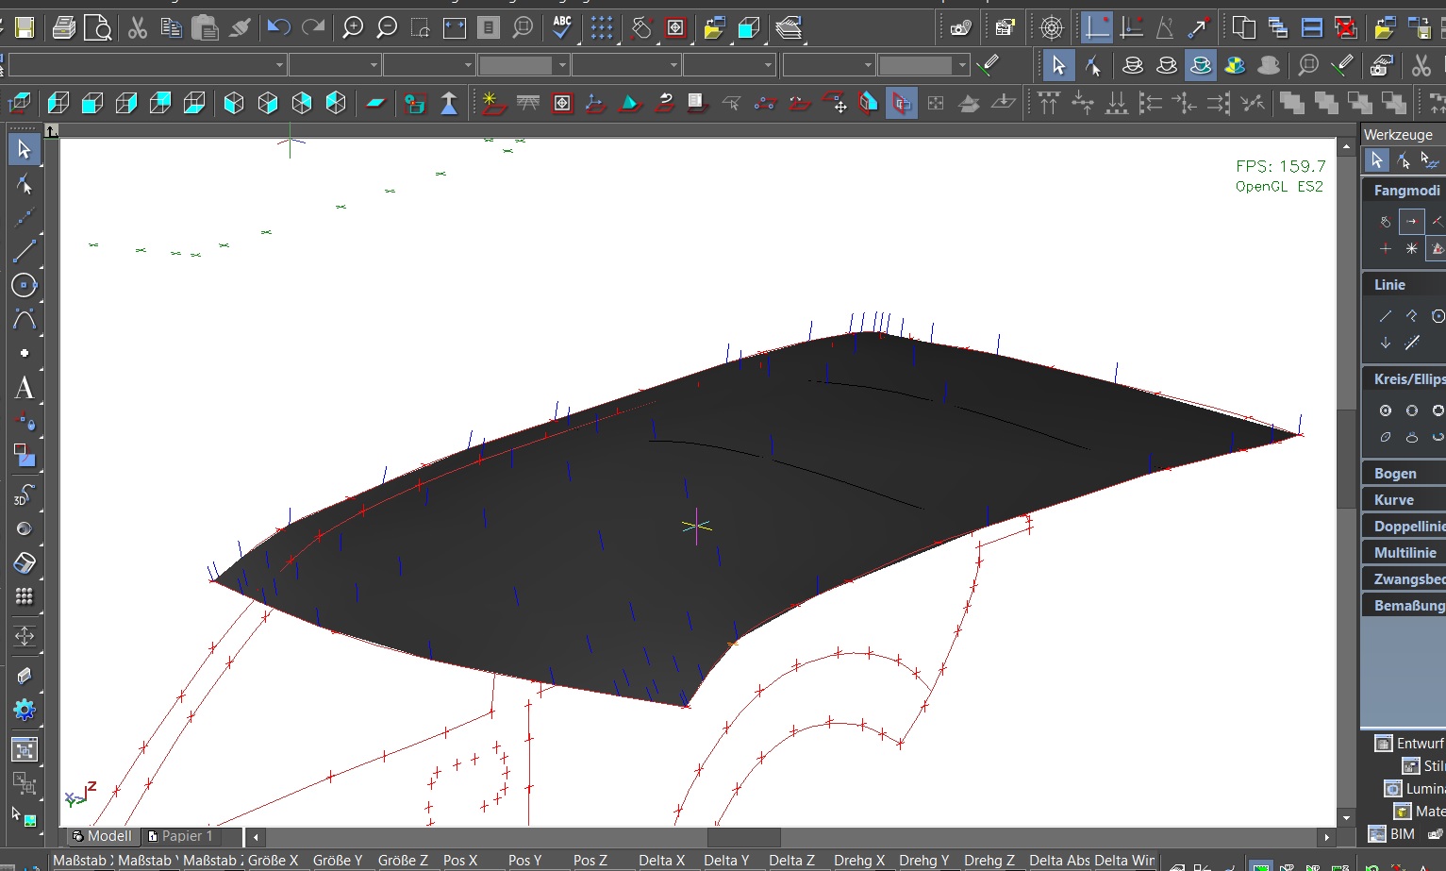Select the isometric cube view icon

click(x=234, y=103)
